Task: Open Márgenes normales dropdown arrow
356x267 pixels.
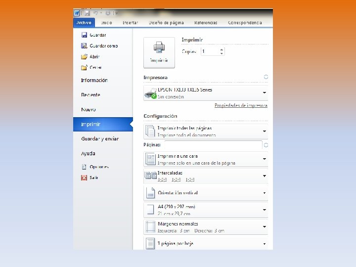Action: pyautogui.click(x=265, y=226)
